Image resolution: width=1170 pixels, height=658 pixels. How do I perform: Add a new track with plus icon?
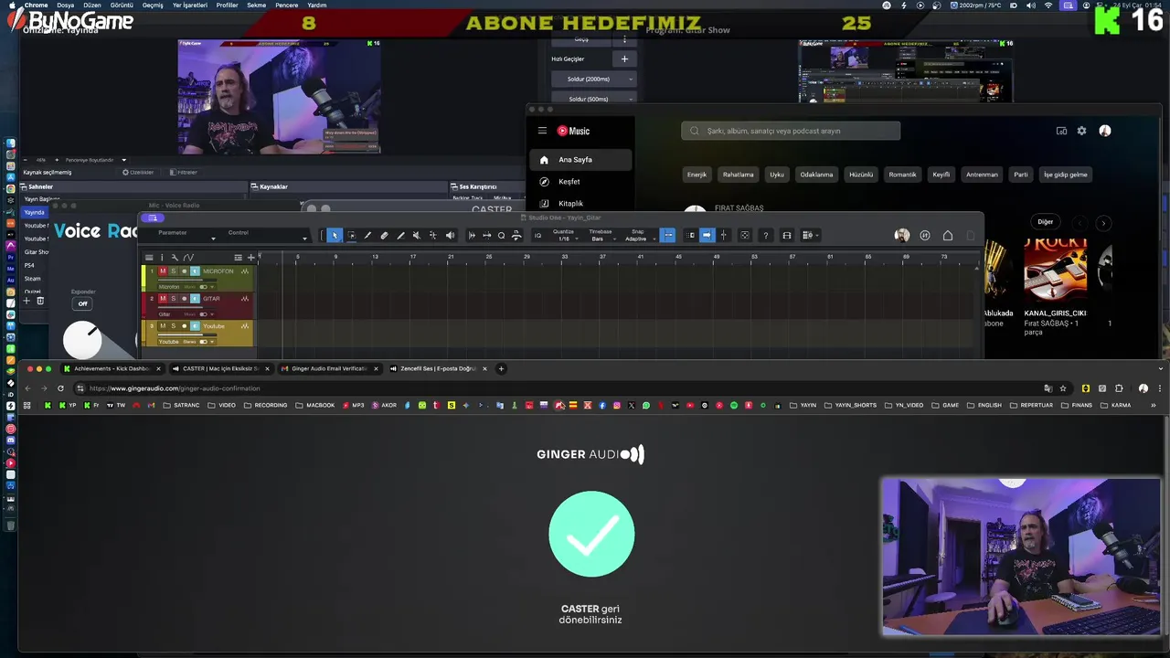pos(251,258)
